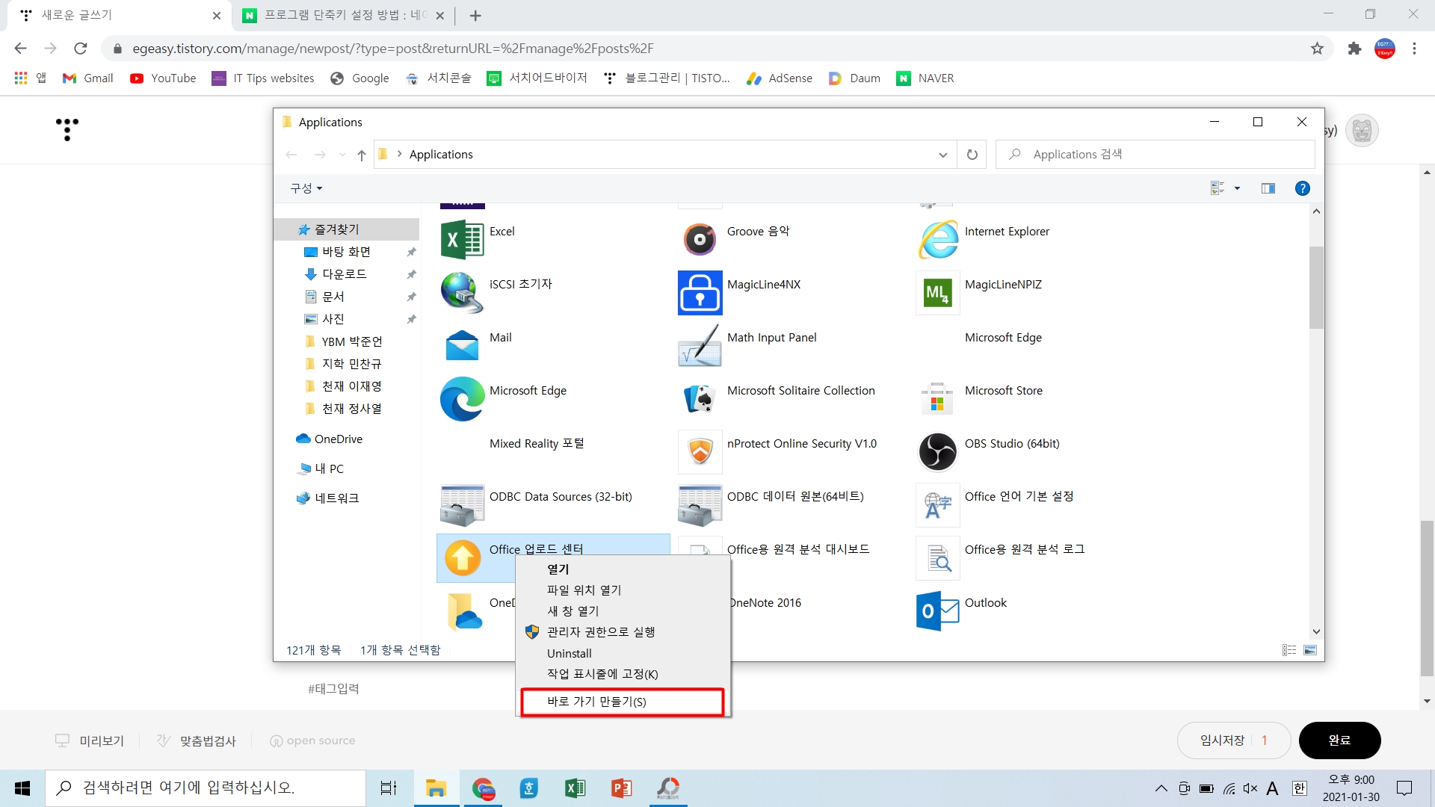Click the 임시저장 button
1435x807 pixels.
[1223, 740]
